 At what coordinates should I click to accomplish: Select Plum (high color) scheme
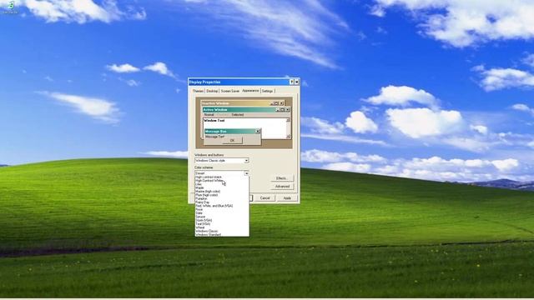click(222, 195)
